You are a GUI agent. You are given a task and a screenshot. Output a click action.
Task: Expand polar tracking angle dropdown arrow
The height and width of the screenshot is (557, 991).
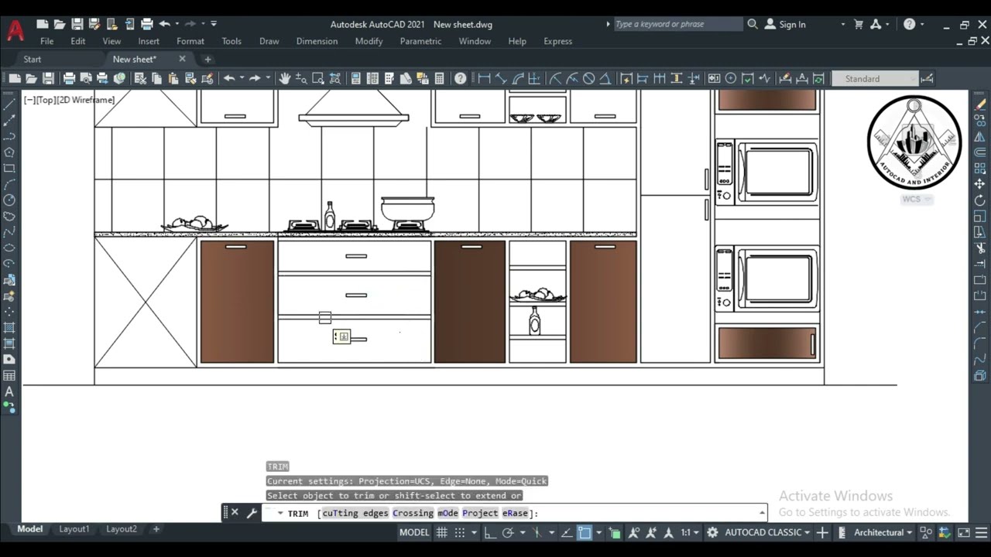tap(523, 532)
